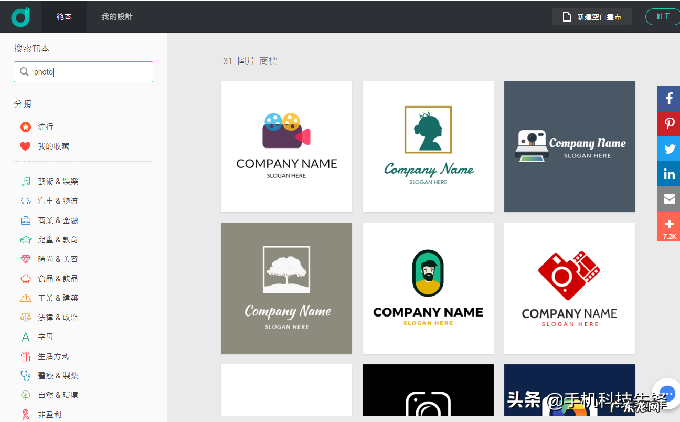Viewport: 680px width, 422px height.
Task: Open the red camera heart logo template
Action: (x=569, y=288)
